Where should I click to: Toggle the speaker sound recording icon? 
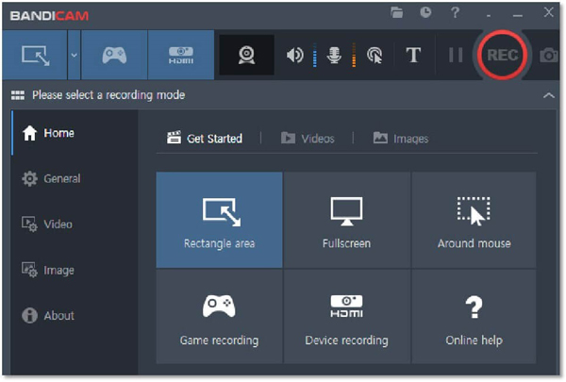(295, 56)
